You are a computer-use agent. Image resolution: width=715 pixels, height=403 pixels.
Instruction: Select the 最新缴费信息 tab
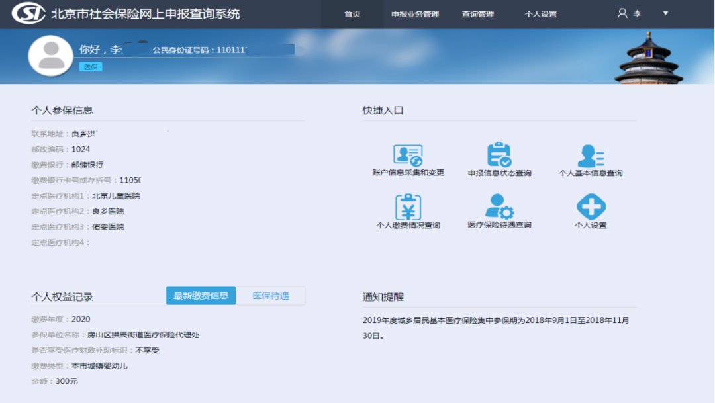(201, 296)
